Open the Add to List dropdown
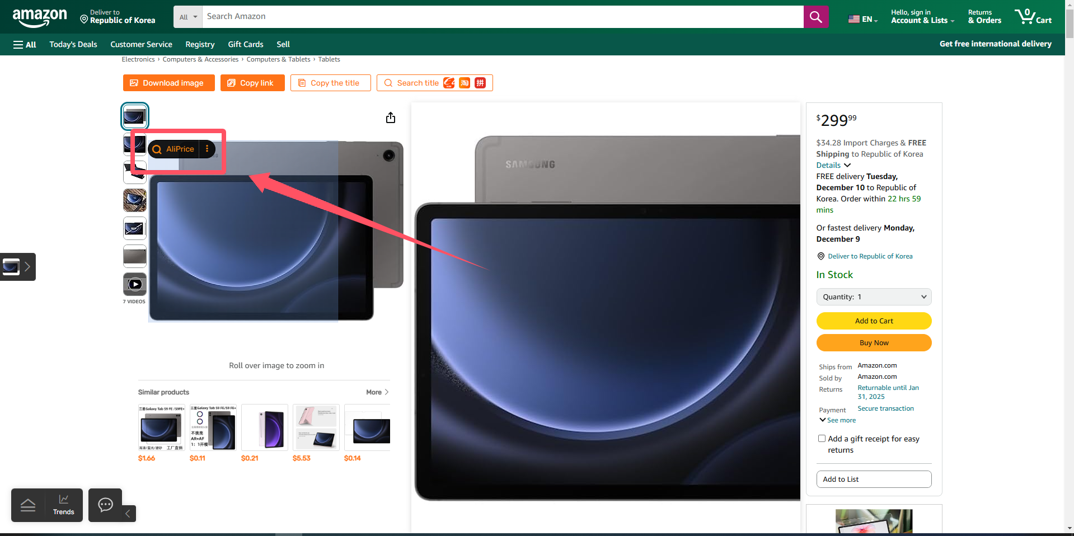 [874, 479]
